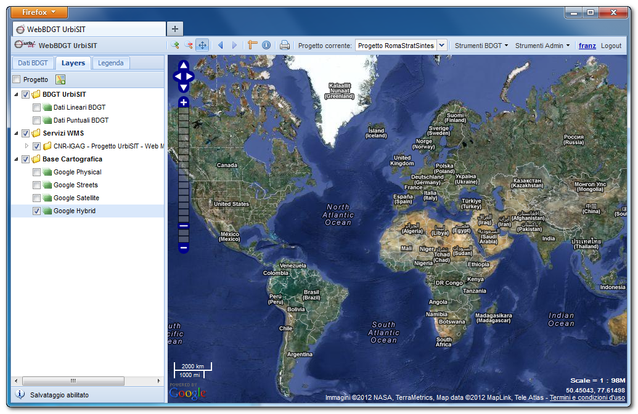Screen dimensions: 638x414
Task: Click the Google Physical layer icon
Action: coord(47,172)
